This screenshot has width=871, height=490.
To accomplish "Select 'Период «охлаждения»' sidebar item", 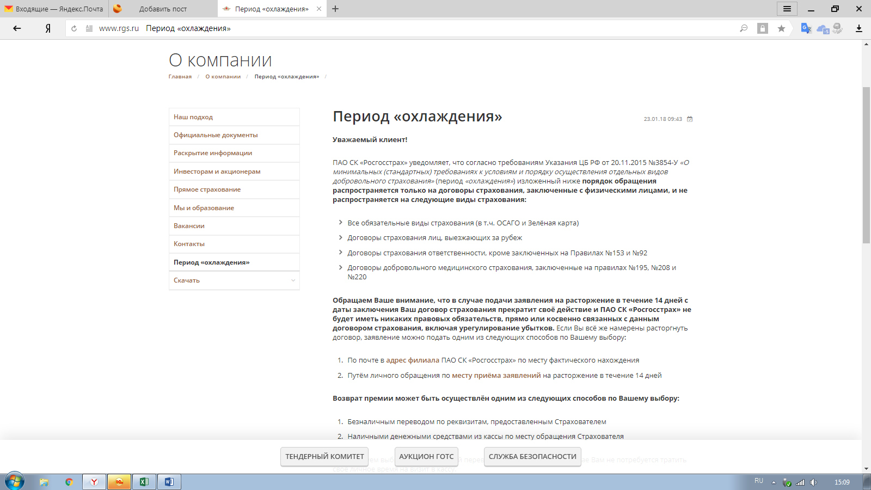I will [x=234, y=262].
